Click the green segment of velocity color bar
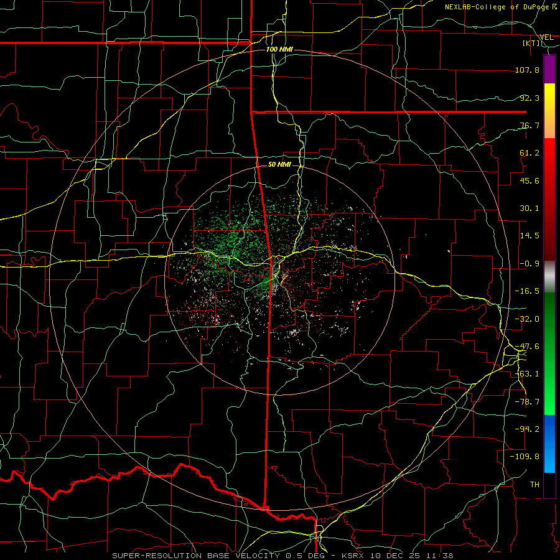The width and height of the screenshot is (560, 560). tap(549, 353)
